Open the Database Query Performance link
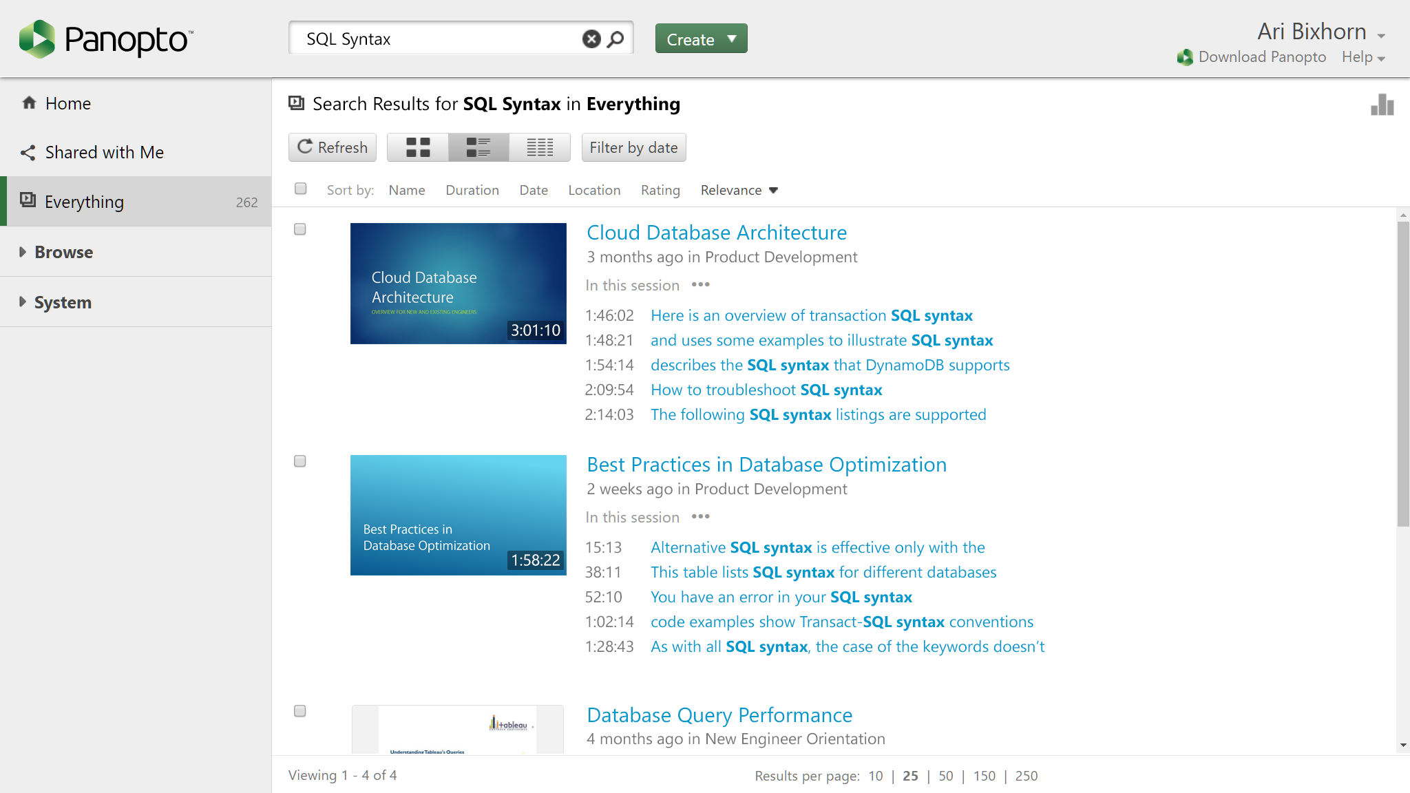This screenshot has height=793, width=1410. point(719,715)
